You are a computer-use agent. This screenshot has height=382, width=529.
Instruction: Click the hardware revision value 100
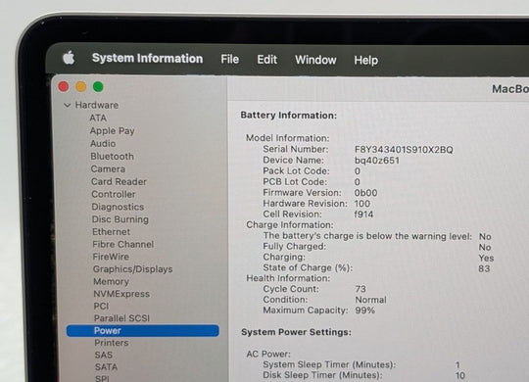(362, 204)
